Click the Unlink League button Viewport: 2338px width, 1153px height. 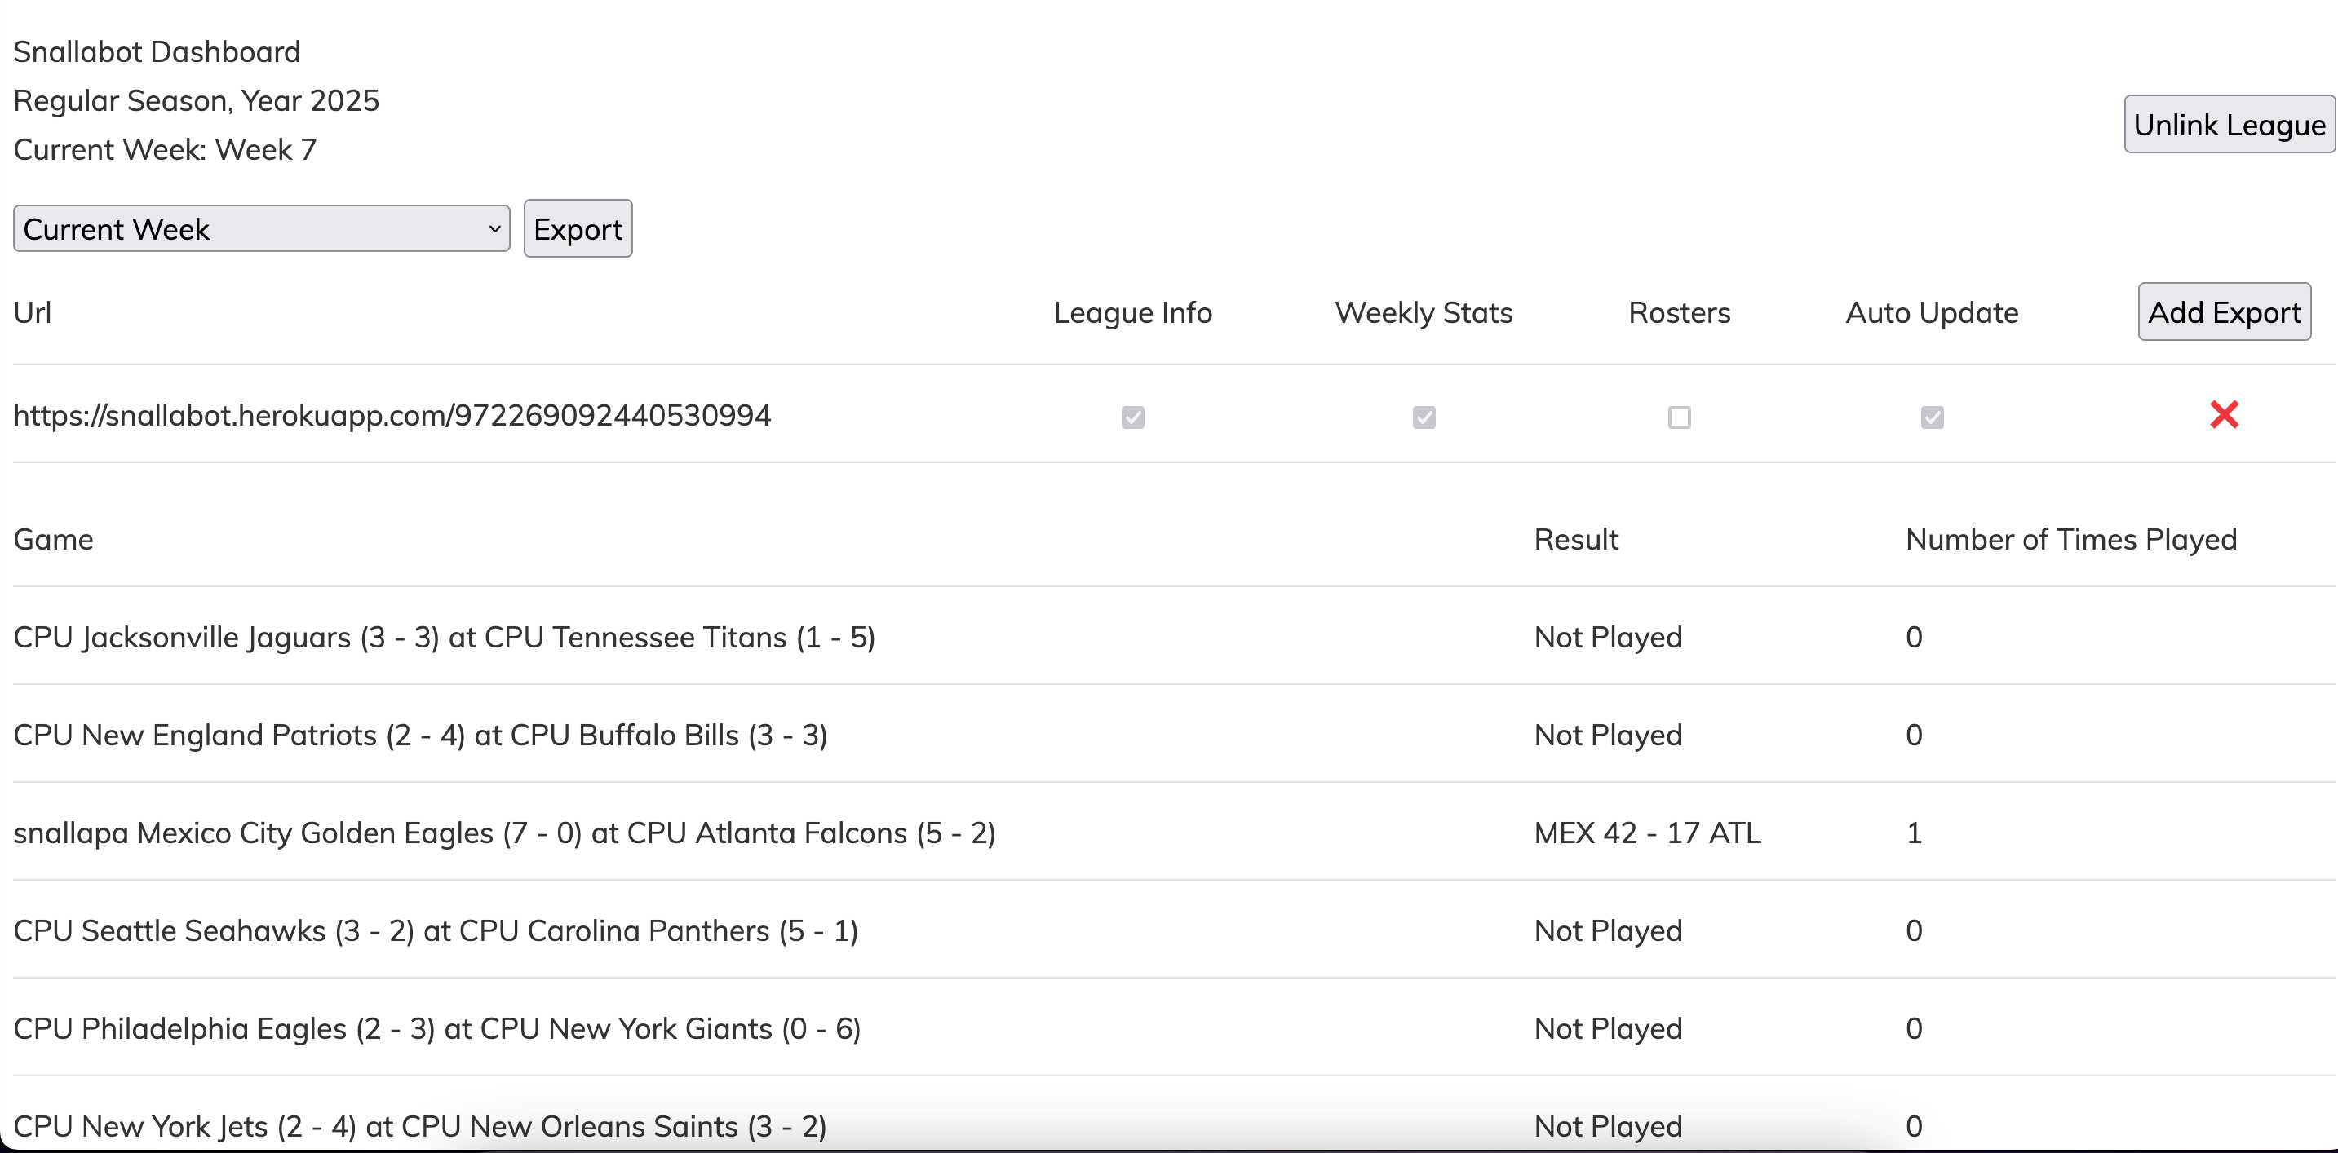point(2229,124)
